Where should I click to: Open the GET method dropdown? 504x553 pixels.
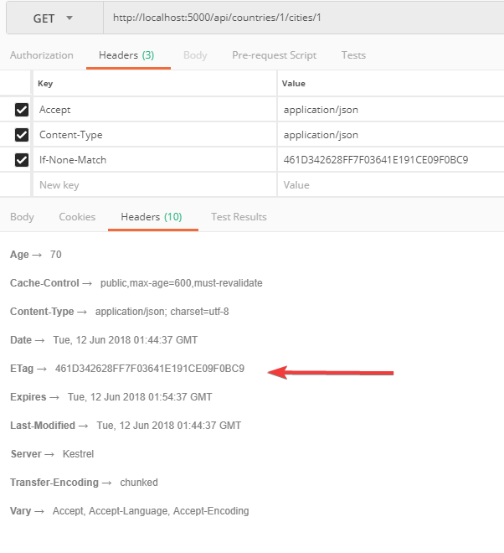coord(52,18)
